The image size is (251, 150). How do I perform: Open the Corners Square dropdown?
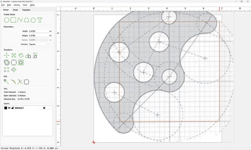click(x=39, y=44)
